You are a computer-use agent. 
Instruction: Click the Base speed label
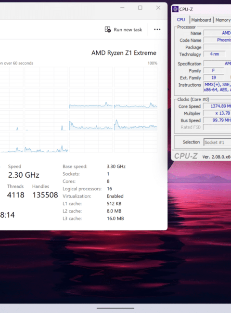75,167
